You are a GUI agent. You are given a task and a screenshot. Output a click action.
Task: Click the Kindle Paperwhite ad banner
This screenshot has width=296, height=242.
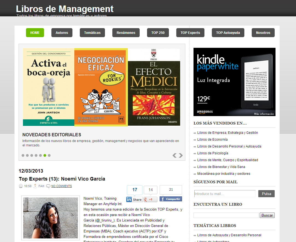234,82
